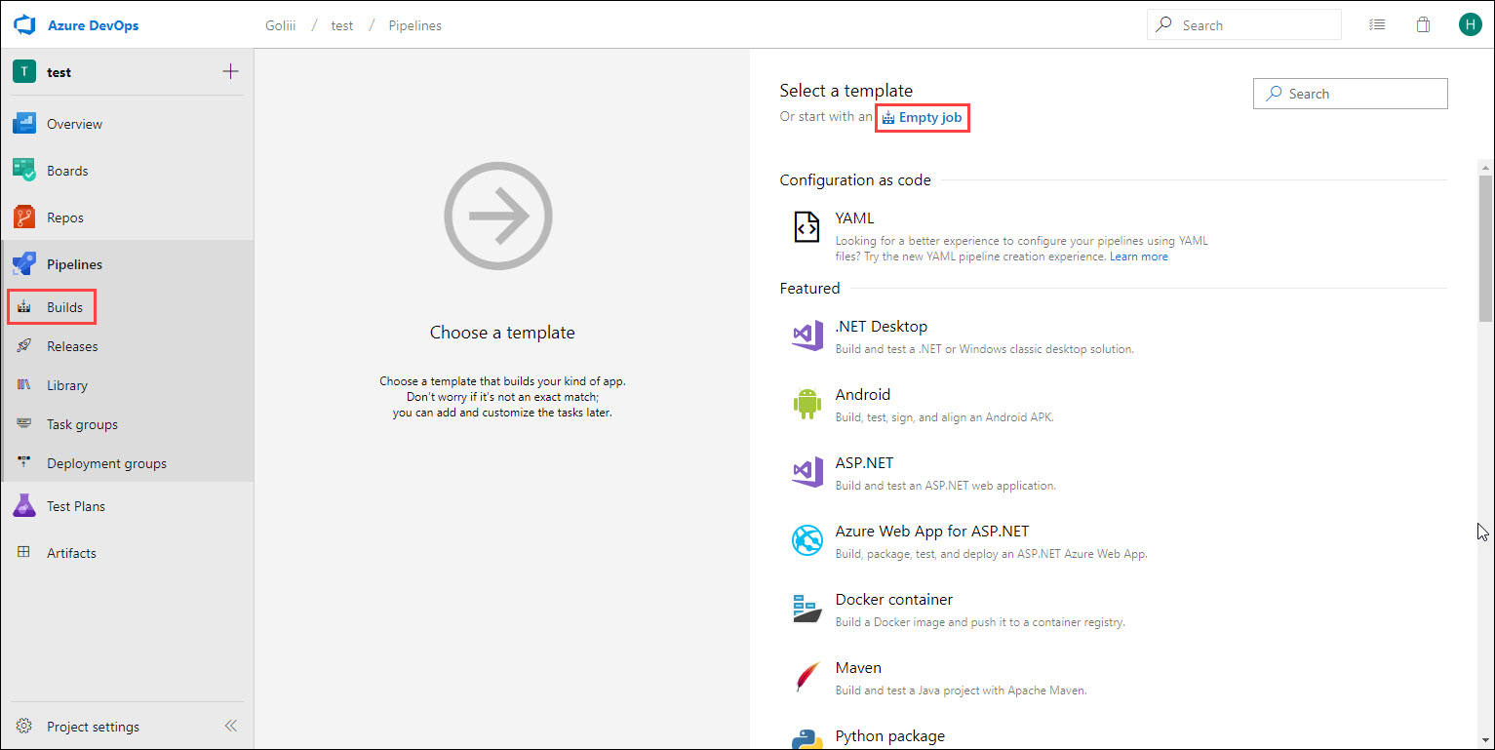Screen dimensions: 1495x750
Task: Click the Releases rocket icon
Action: (25, 346)
